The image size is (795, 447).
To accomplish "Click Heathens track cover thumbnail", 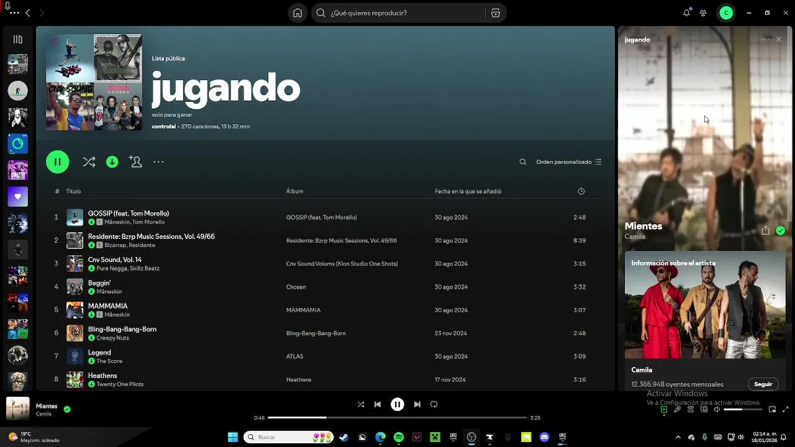I will tap(75, 379).
